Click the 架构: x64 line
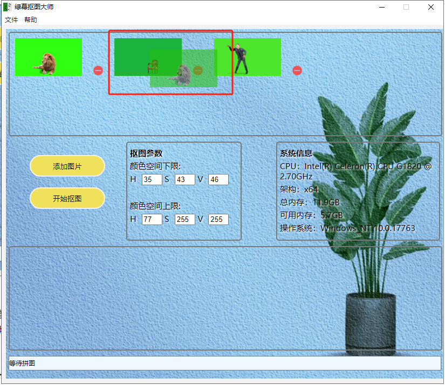This screenshot has width=445, height=385. click(299, 189)
